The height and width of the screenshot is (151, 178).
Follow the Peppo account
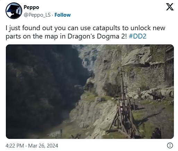point(62,15)
